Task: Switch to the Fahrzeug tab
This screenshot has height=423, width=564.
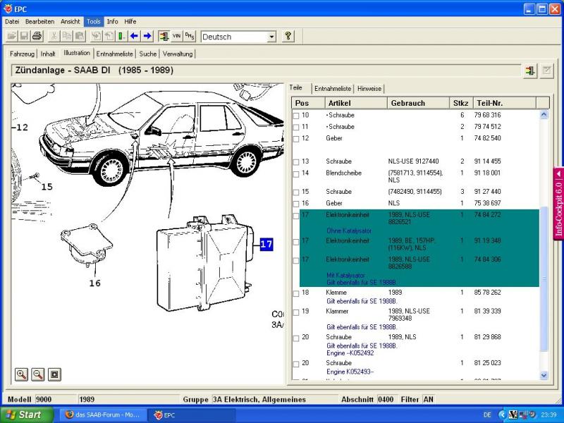Action: [x=22, y=54]
